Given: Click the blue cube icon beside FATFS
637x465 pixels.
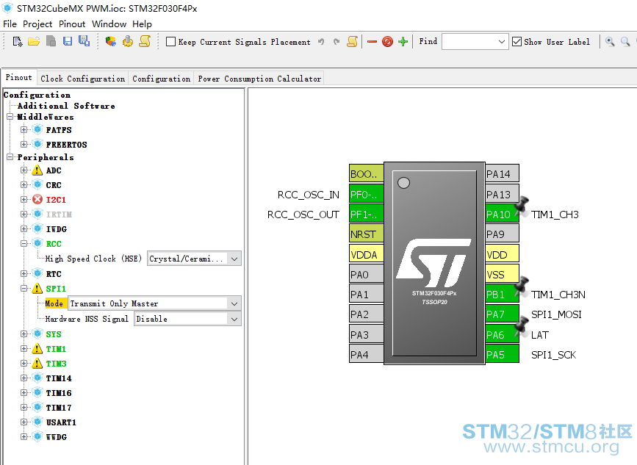Looking at the screenshot, I should (x=37, y=129).
